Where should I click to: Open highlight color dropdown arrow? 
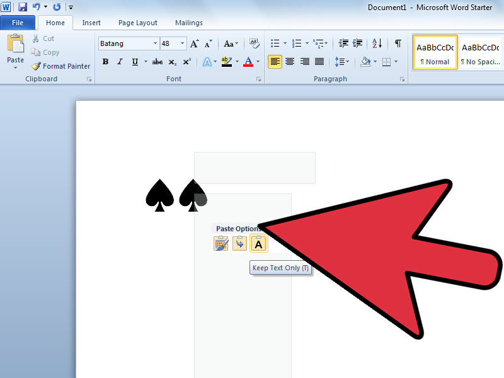[x=238, y=62]
